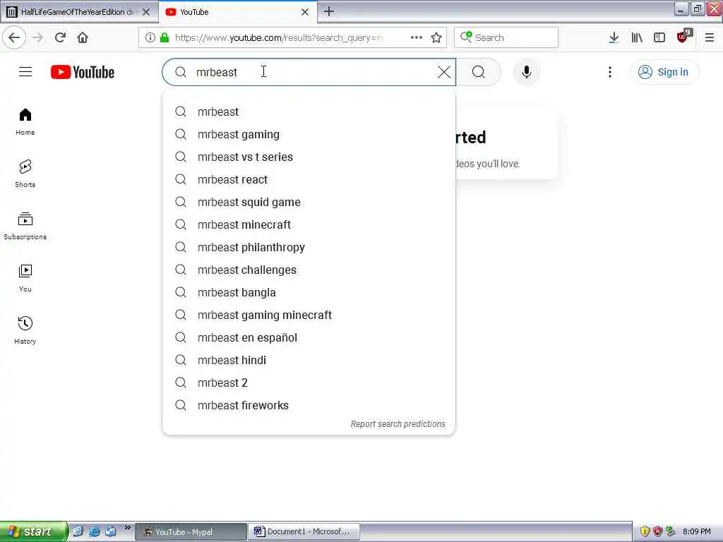This screenshot has width=723, height=542.
Task: Show site information icon in address bar
Action: 150,37
